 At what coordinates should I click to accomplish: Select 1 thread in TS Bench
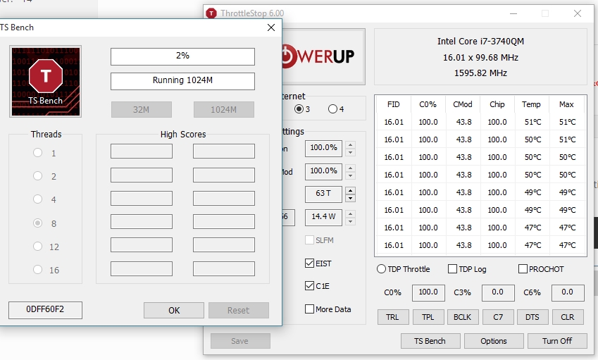click(37, 153)
